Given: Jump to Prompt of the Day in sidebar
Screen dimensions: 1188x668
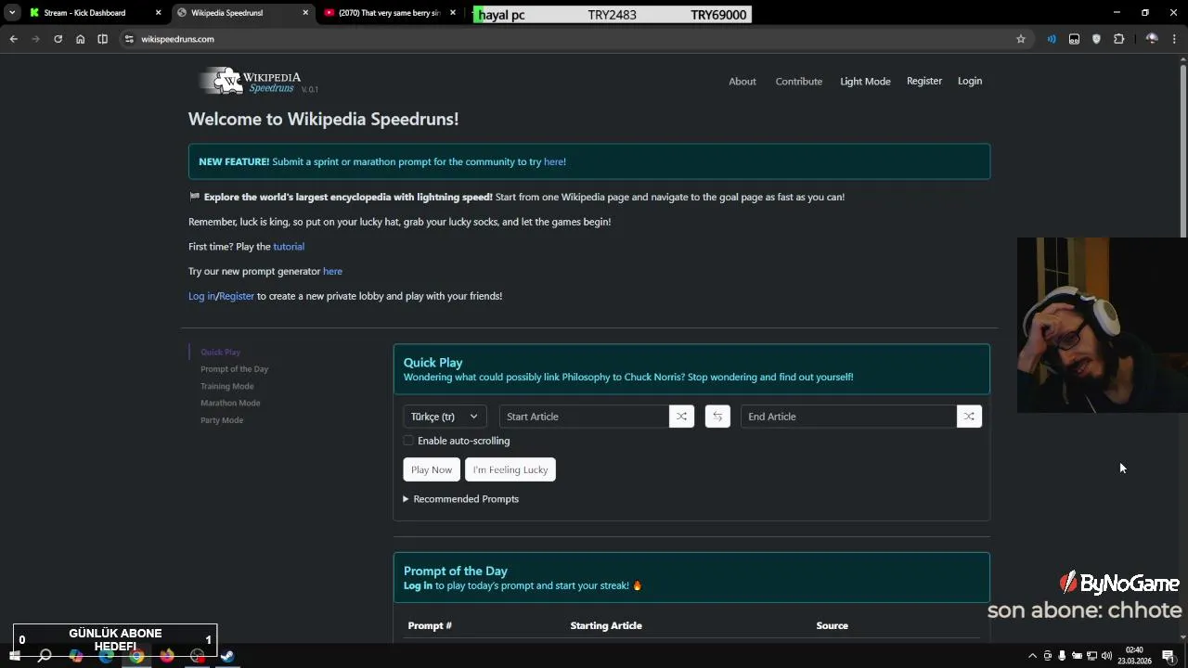Looking at the screenshot, I should pos(234,369).
